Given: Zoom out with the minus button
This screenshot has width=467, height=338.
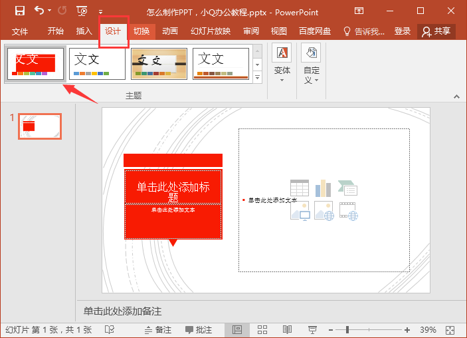Looking at the screenshot, I should [x=331, y=330].
